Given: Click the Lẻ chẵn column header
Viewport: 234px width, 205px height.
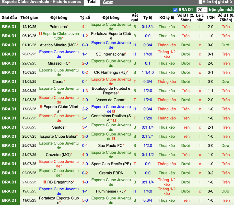Looking at the screenshot, I should point(200,18).
